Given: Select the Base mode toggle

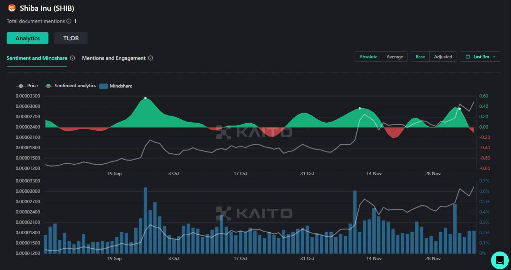Looking at the screenshot, I should [420, 57].
